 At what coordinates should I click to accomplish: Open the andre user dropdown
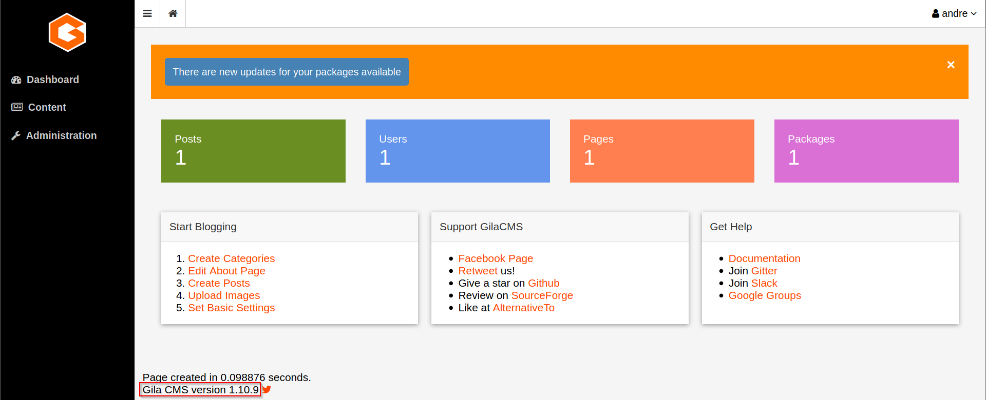click(x=954, y=14)
